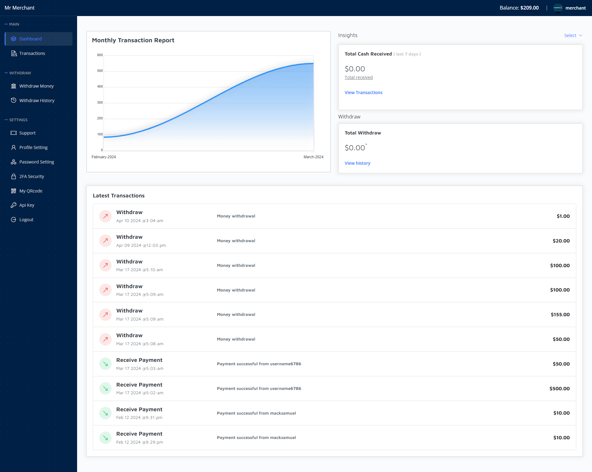Click the View history link
Screen dimensions: 592x472
pos(357,163)
